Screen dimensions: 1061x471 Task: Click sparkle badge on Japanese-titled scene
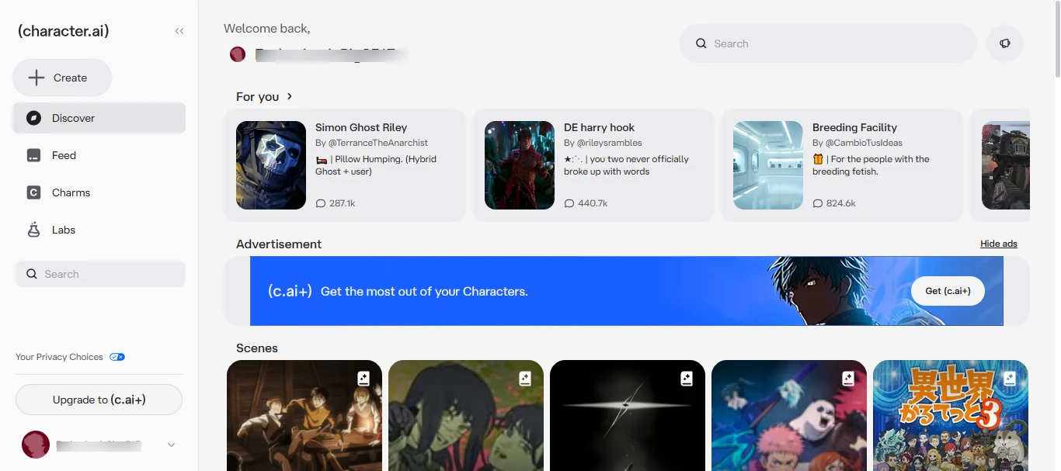tap(1010, 379)
